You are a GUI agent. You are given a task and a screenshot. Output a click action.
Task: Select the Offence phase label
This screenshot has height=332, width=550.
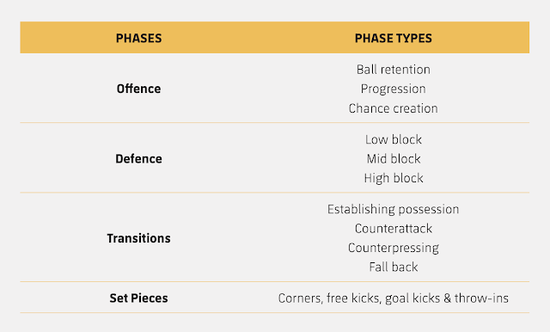click(139, 89)
